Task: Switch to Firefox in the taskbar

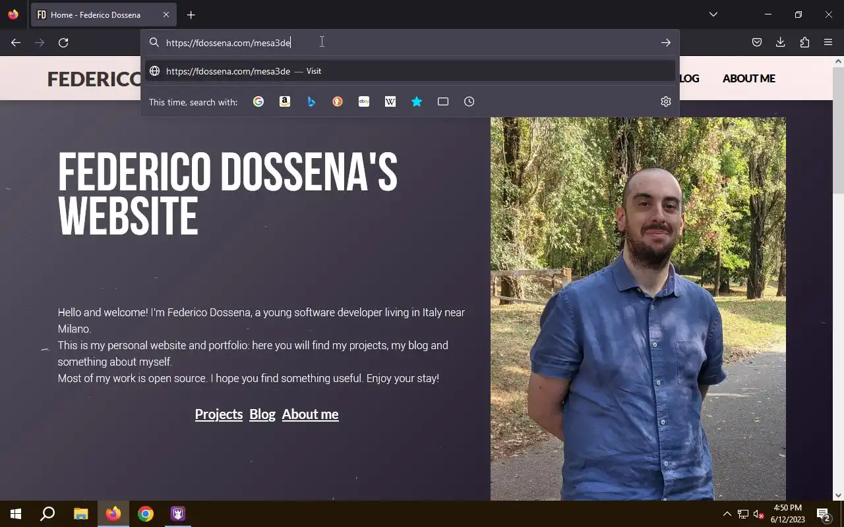Action: 113,514
